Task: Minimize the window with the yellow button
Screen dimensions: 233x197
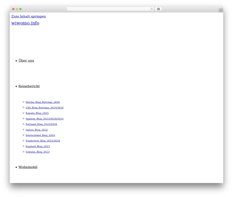Action: 17,9
